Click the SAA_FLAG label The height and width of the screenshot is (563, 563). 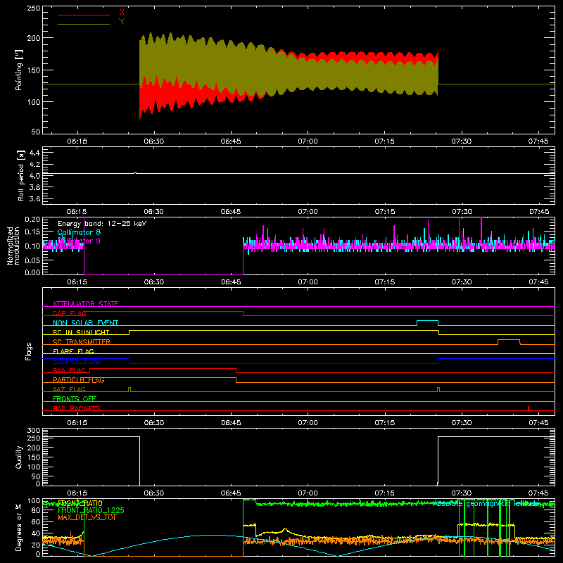tap(69, 370)
